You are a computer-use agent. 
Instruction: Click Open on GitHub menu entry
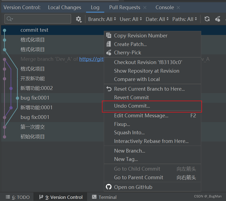pyautogui.click(x=133, y=187)
